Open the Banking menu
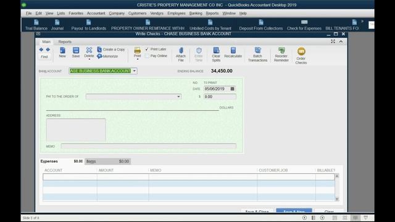The height and width of the screenshot is (222, 395). [196, 14]
